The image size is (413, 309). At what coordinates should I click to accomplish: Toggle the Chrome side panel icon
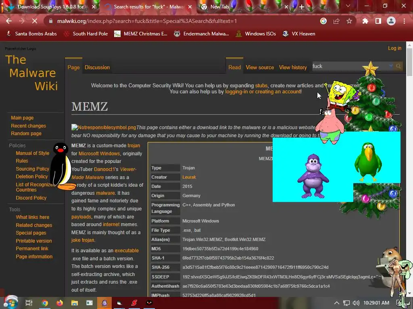click(378, 21)
